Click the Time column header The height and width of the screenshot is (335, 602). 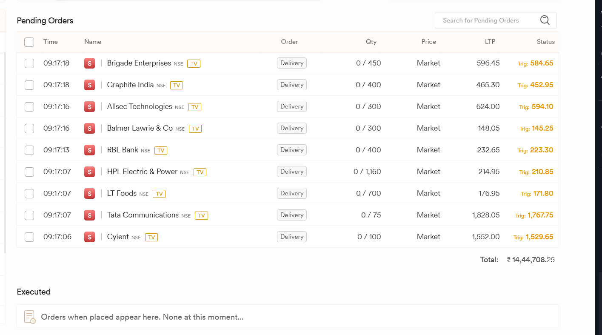(x=51, y=42)
